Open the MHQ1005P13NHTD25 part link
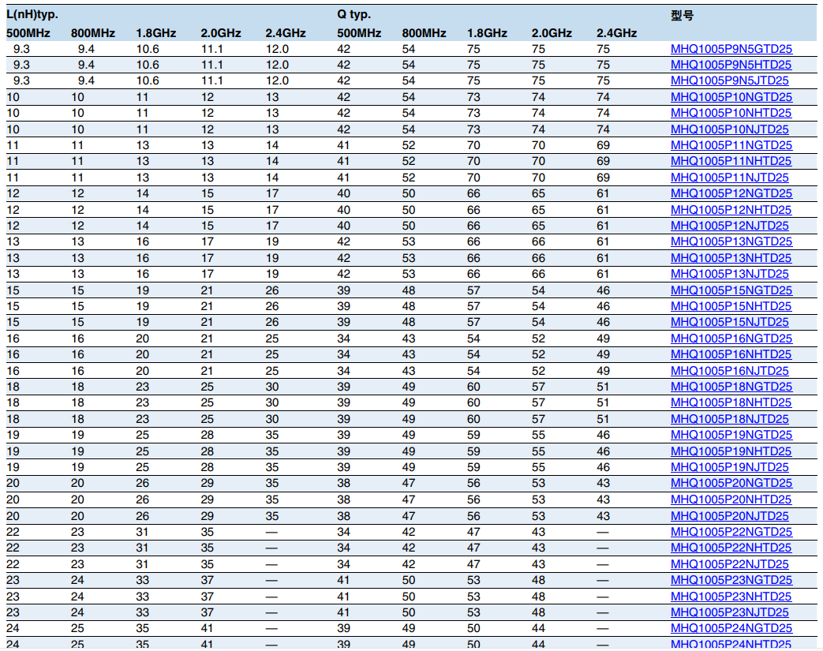The height and width of the screenshot is (651, 823). point(731,258)
